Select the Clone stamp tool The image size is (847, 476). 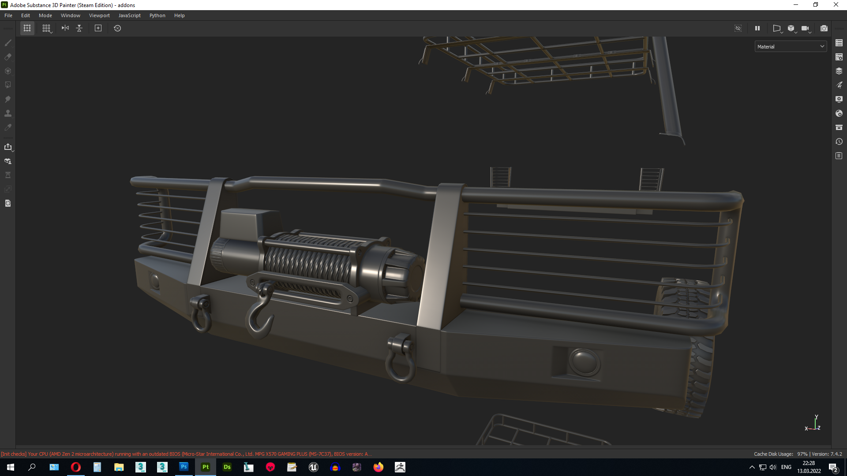point(7,113)
